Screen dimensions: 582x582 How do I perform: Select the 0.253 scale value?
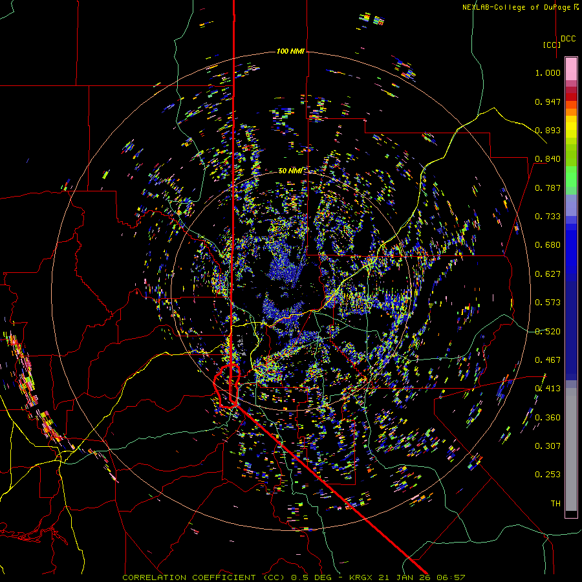[x=548, y=475]
